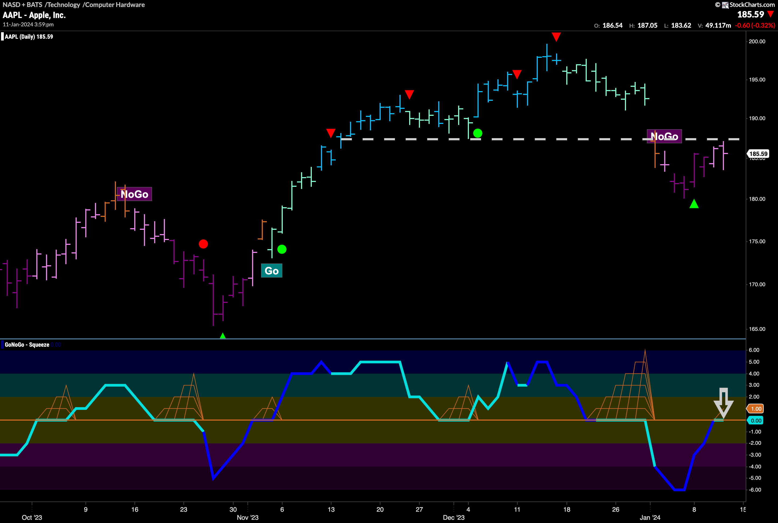Click the AAPL - Apple, Inc. title
The image size is (778, 523).
pos(34,15)
